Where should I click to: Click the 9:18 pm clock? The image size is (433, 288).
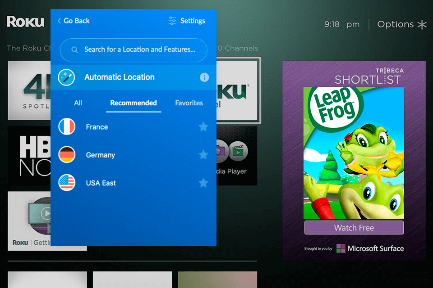click(342, 25)
